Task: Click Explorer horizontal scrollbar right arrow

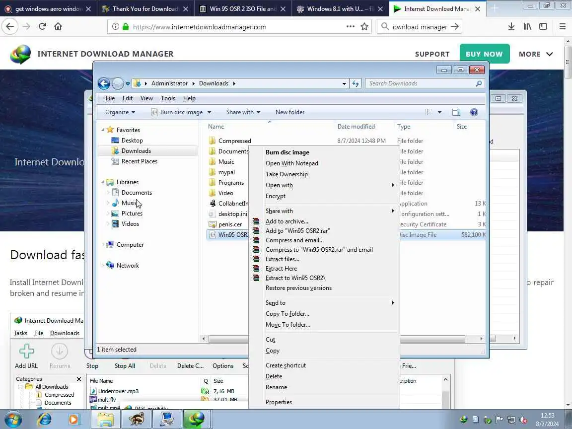Action: point(481,339)
